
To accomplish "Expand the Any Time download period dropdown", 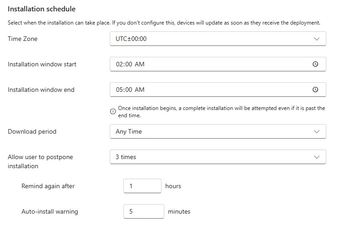I will 218,131.
